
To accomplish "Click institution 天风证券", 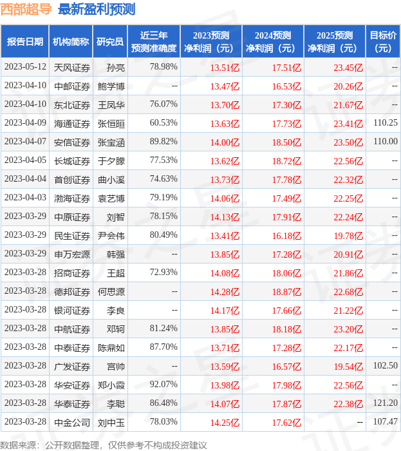I will coord(72,68).
